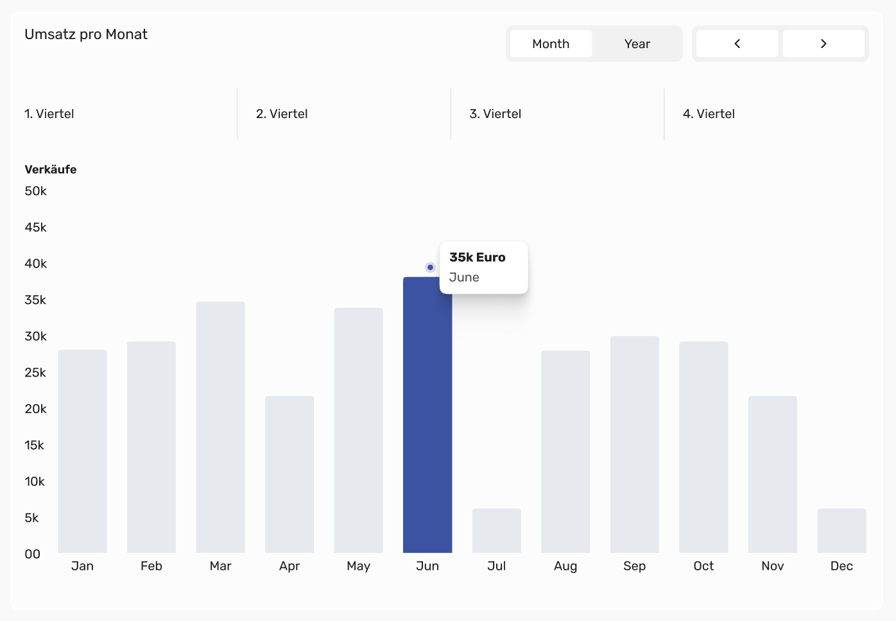This screenshot has width=896, height=621.
Task: Click the 20k axis label
Action: coord(36,409)
